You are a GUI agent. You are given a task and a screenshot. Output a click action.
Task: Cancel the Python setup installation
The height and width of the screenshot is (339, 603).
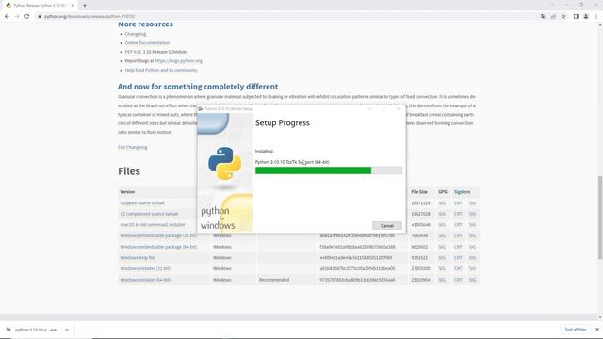[387, 226]
